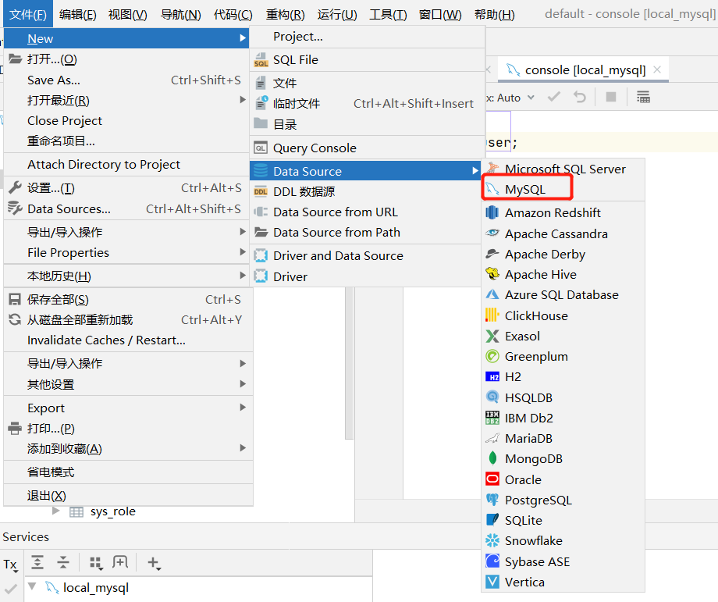The image size is (718, 602).
Task: Expand the 本地历史(H) submenu arrow
Action: coord(243,276)
